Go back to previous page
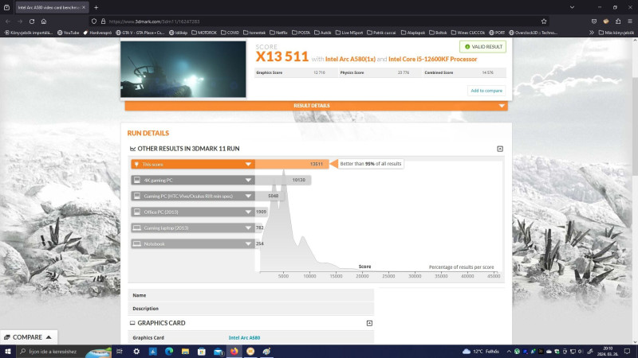 click(8, 21)
